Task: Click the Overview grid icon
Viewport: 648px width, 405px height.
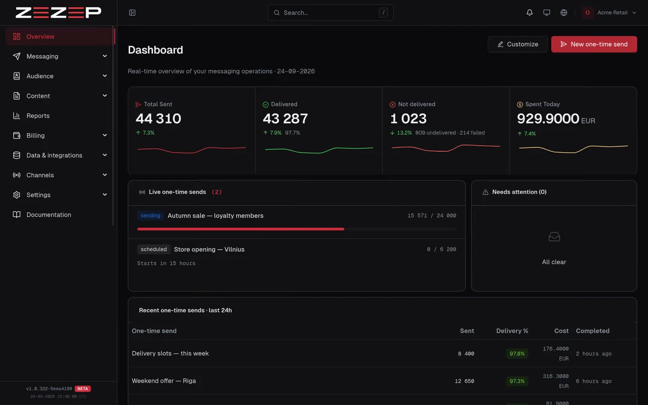Action: pos(17,36)
